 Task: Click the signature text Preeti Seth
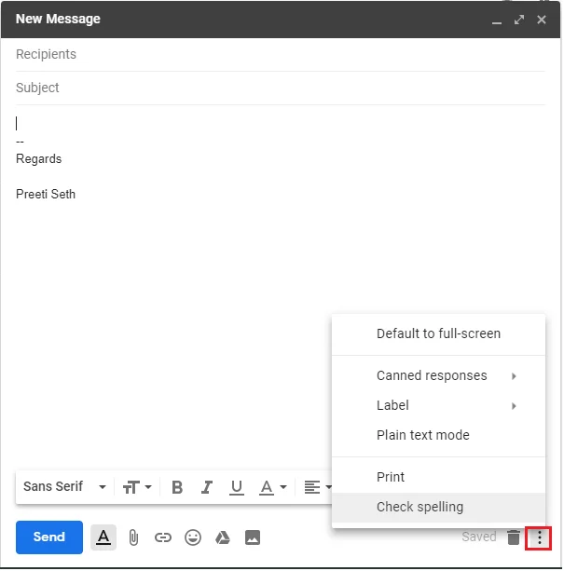[46, 194]
